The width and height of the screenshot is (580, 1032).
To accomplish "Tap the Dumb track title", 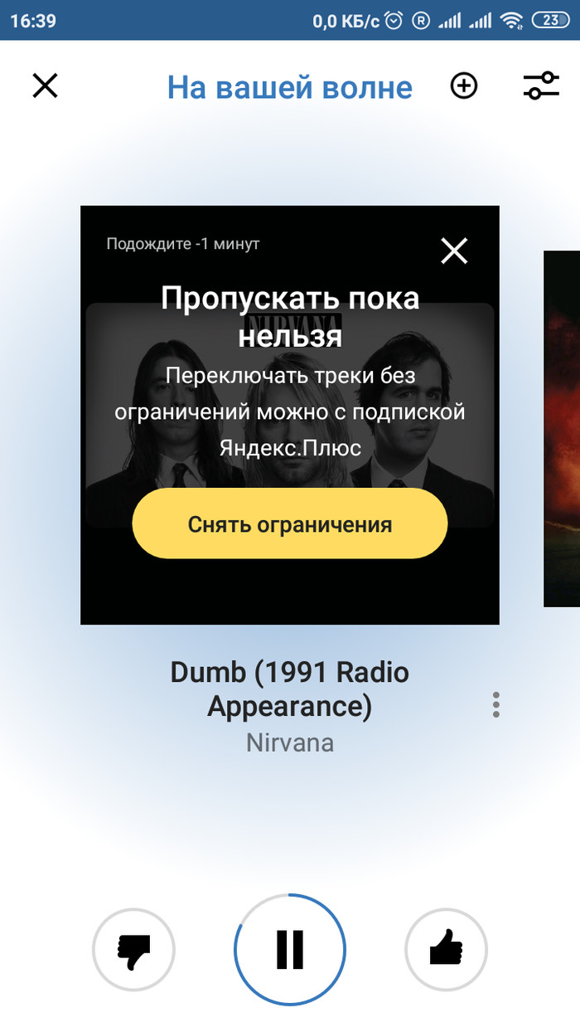I will [290, 689].
